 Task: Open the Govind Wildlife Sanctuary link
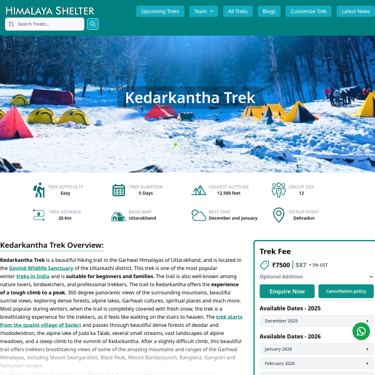coord(41,268)
